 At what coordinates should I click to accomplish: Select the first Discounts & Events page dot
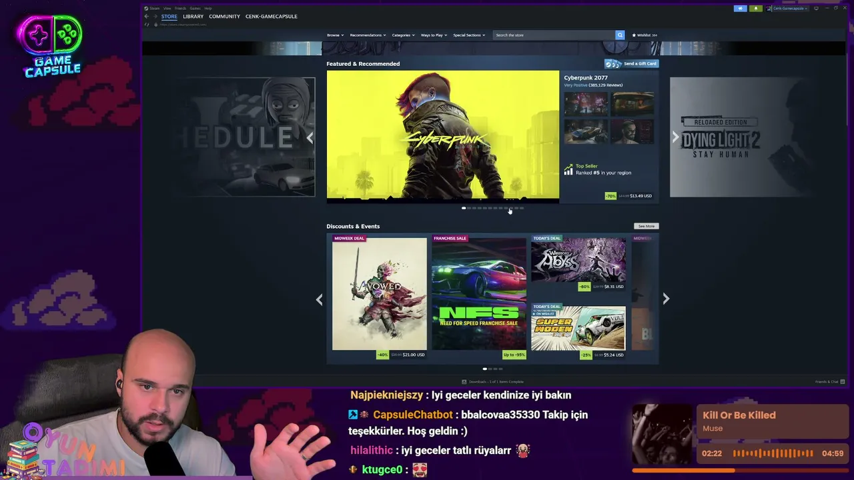(485, 369)
